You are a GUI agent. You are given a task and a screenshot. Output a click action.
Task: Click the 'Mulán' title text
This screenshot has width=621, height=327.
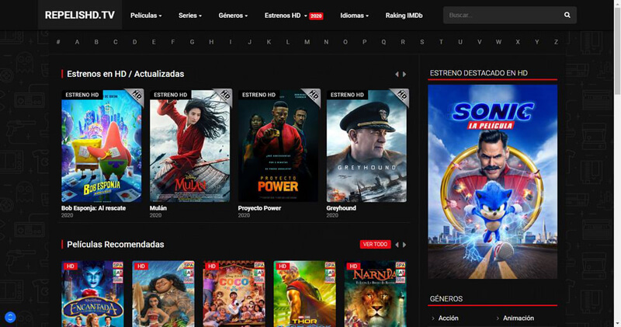158,208
